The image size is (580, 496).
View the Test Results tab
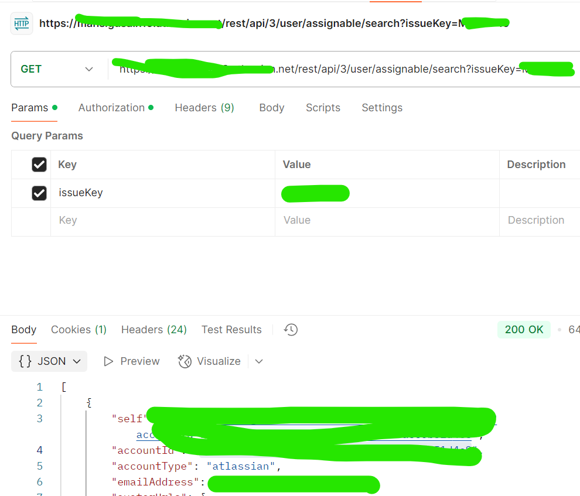(x=231, y=330)
